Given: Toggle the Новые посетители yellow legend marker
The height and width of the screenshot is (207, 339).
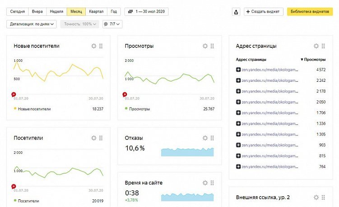Looking at the screenshot, I should [x=15, y=109].
